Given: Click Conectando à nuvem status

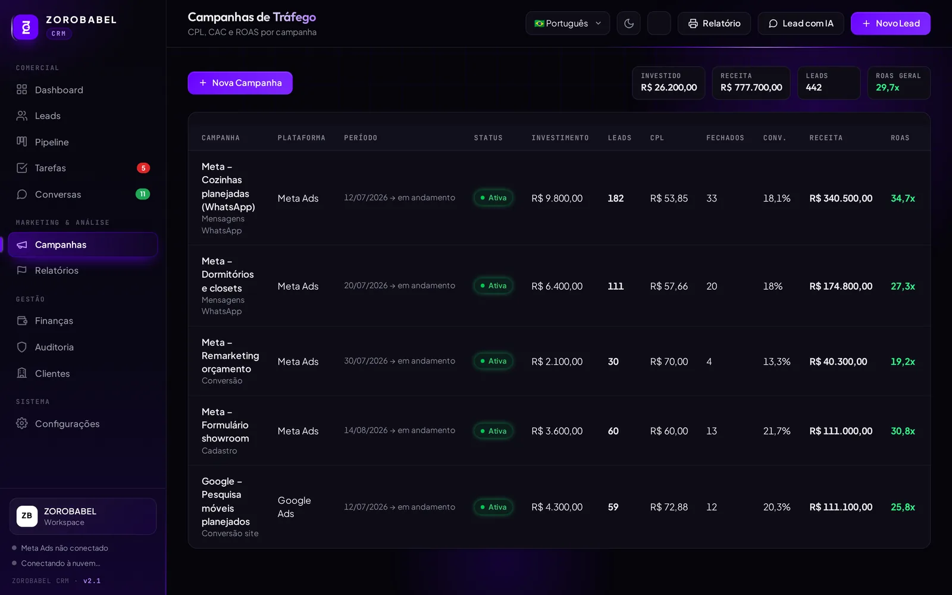Looking at the screenshot, I should [x=56, y=563].
